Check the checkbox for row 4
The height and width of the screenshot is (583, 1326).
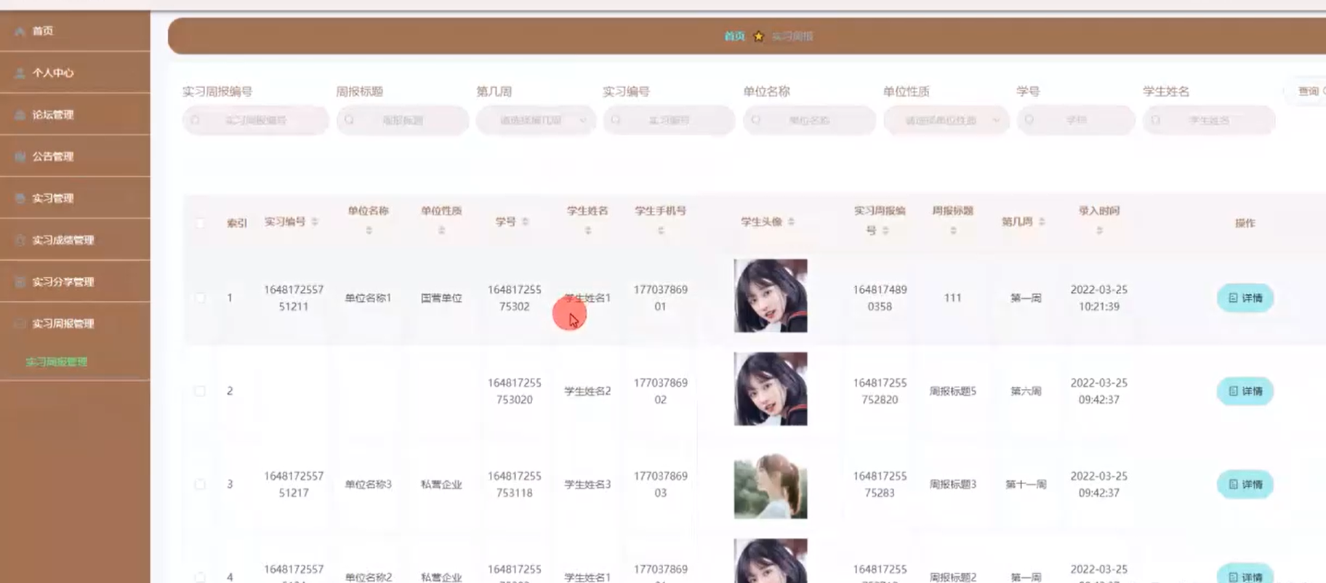200,577
